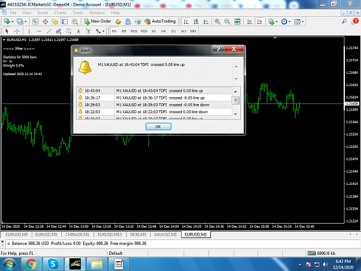Switch to the XAUUSD,M1 chart tab

165,235
